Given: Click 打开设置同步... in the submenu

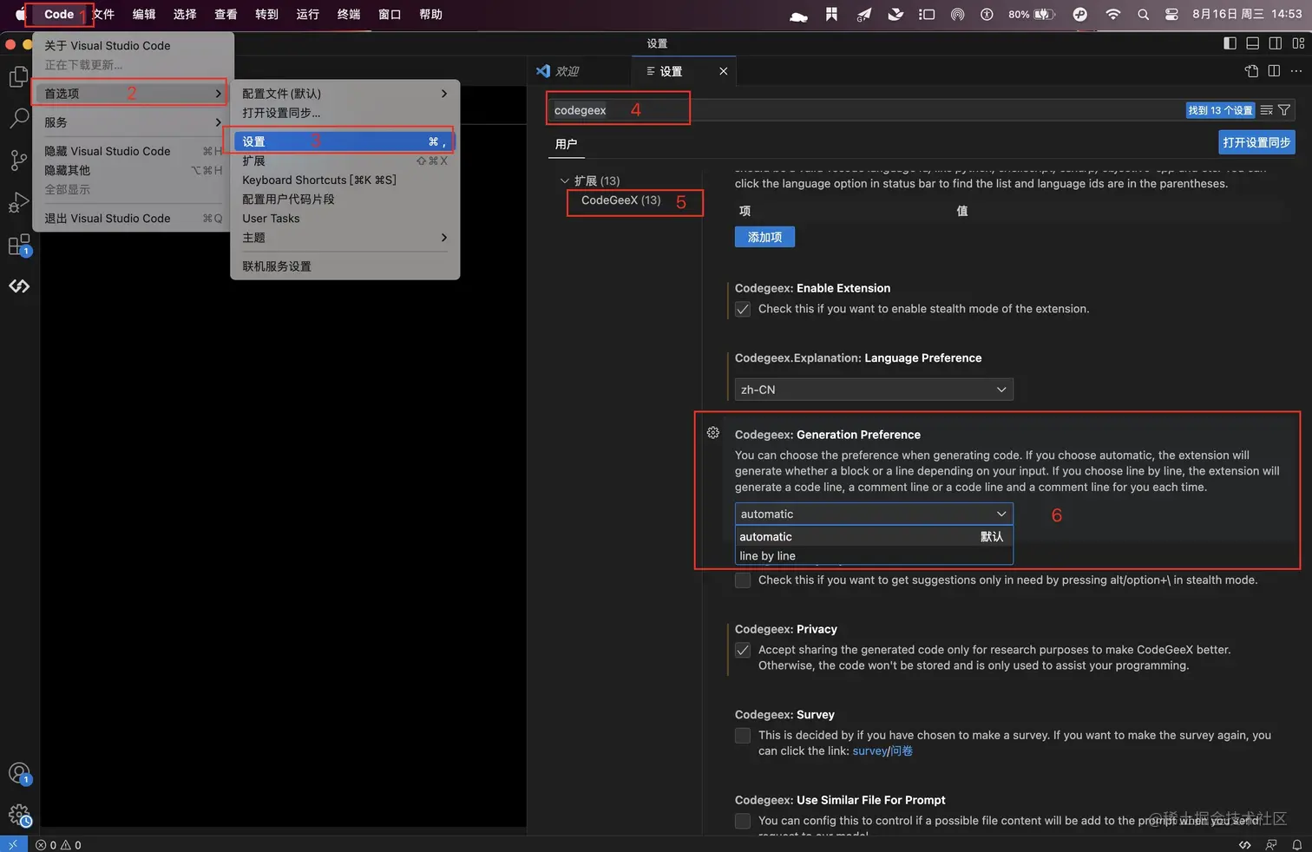Looking at the screenshot, I should point(344,113).
